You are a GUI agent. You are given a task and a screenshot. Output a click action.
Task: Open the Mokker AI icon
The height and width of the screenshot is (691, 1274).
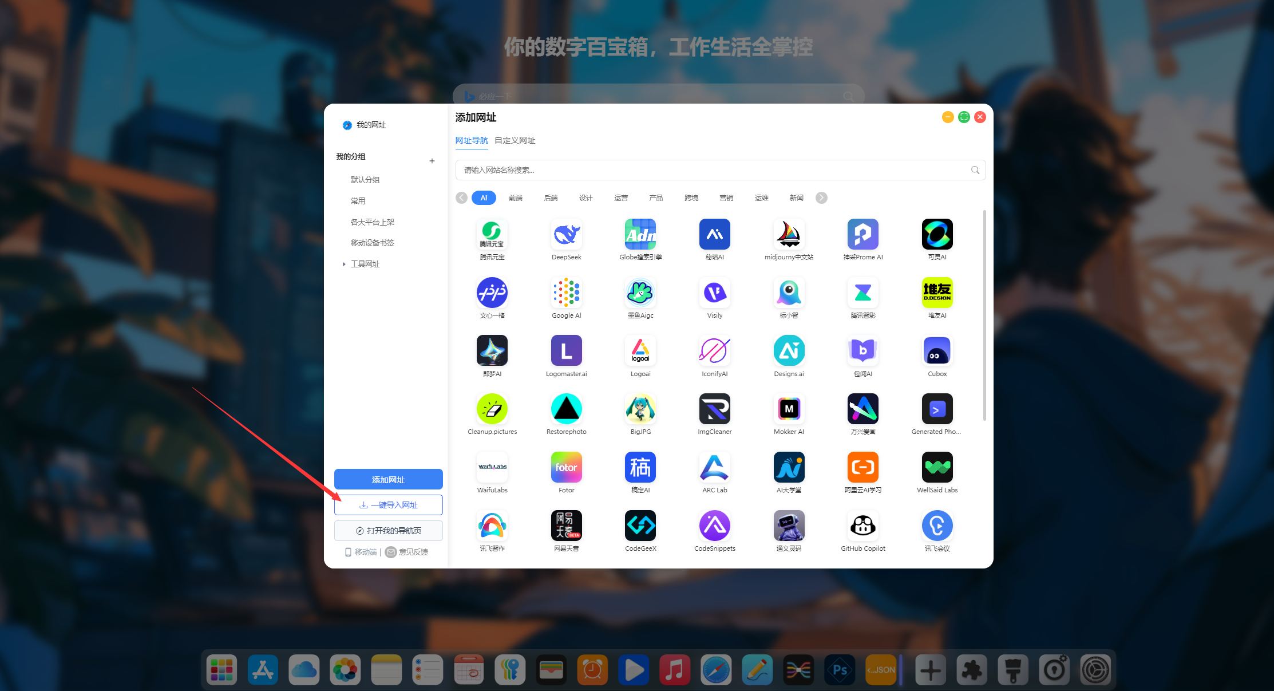coord(789,409)
